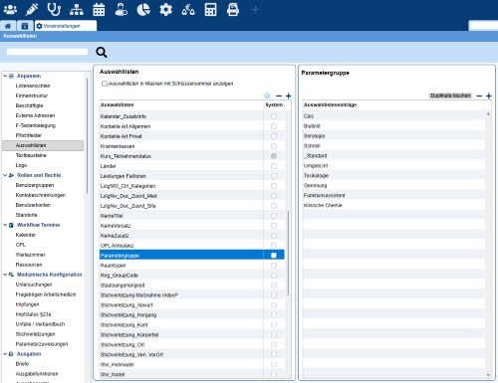Open Textbausteine in the sidebar
498x383 pixels.
(x=31, y=155)
